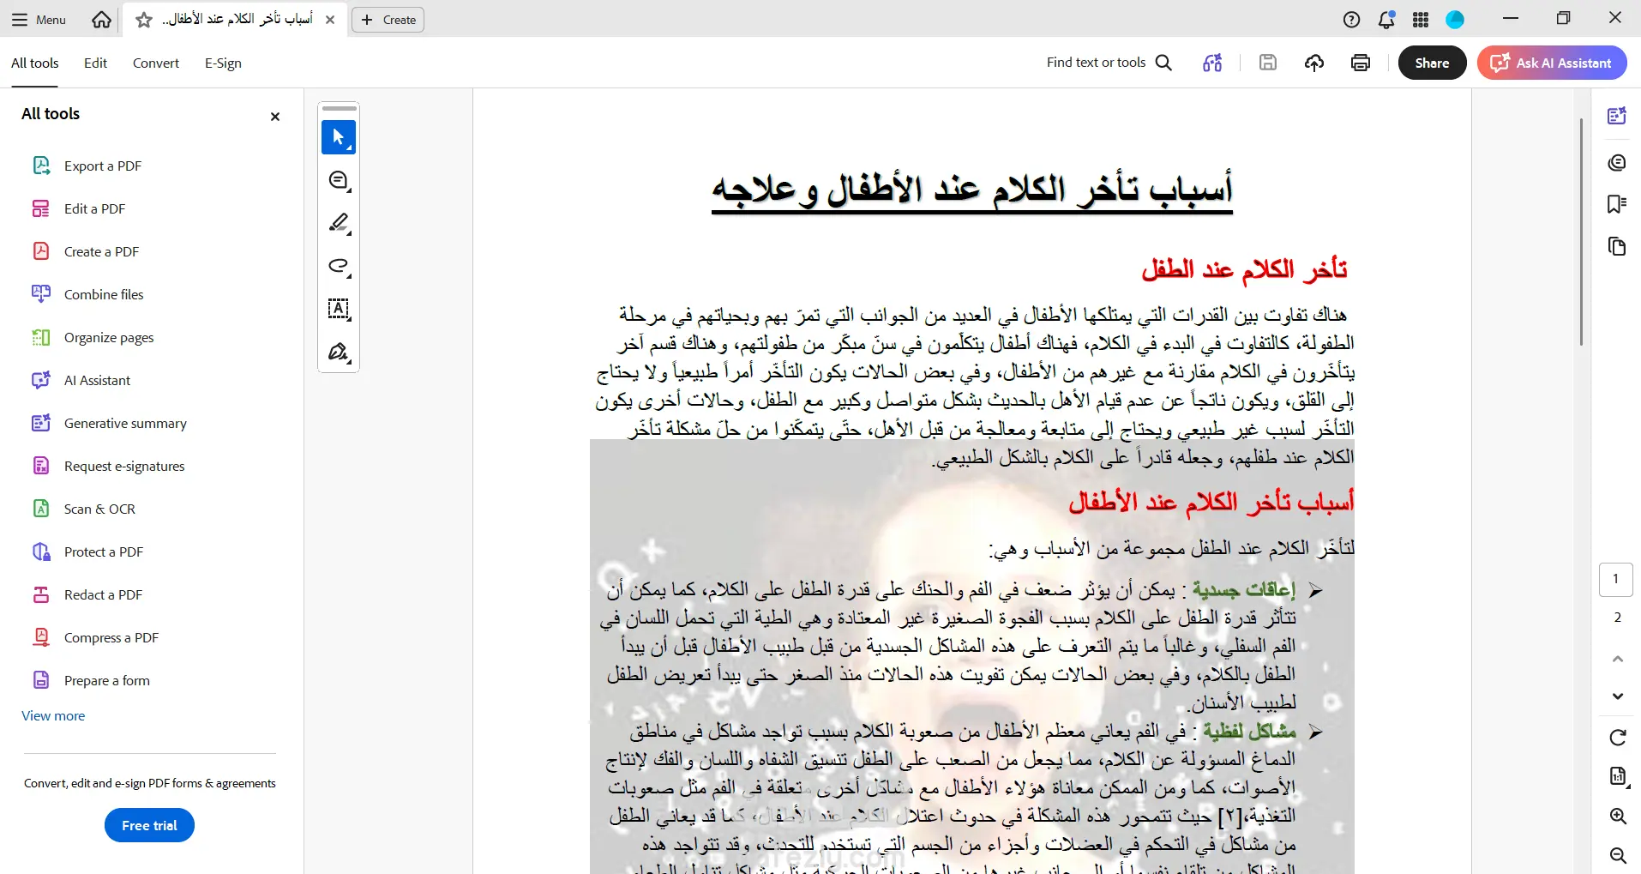This screenshot has width=1641, height=874.
Task: Go to the next page arrow
Action: pyautogui.click(x=1618, y=696)
